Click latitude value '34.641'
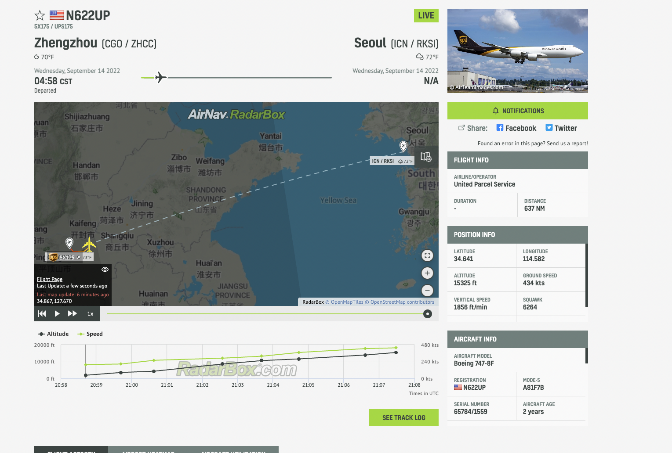Screen dimensions: 672x453 pyautogui.click(x=464, y=259)
